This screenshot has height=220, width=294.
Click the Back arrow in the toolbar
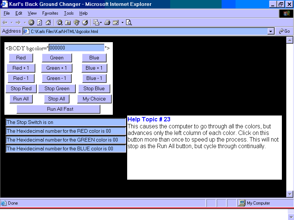point(5,23)
